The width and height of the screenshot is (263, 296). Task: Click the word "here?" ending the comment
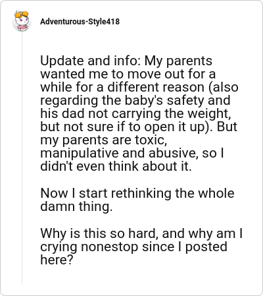(x=57, y=260)
